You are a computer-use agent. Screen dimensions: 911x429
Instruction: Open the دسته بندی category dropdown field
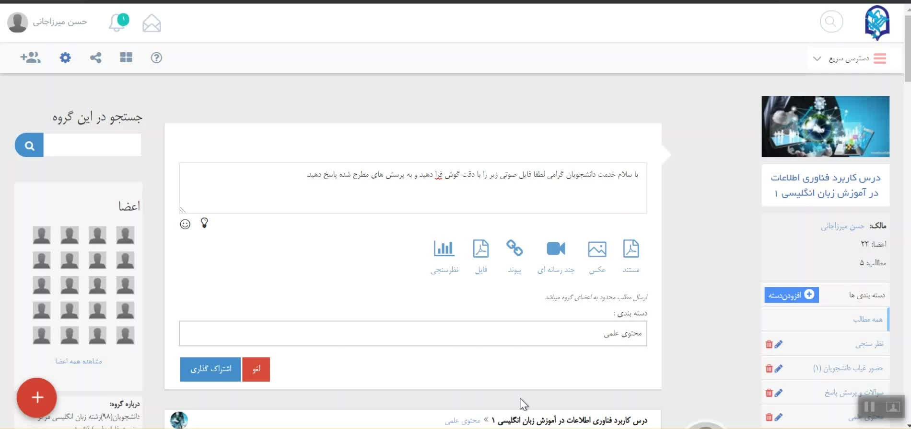413,333
